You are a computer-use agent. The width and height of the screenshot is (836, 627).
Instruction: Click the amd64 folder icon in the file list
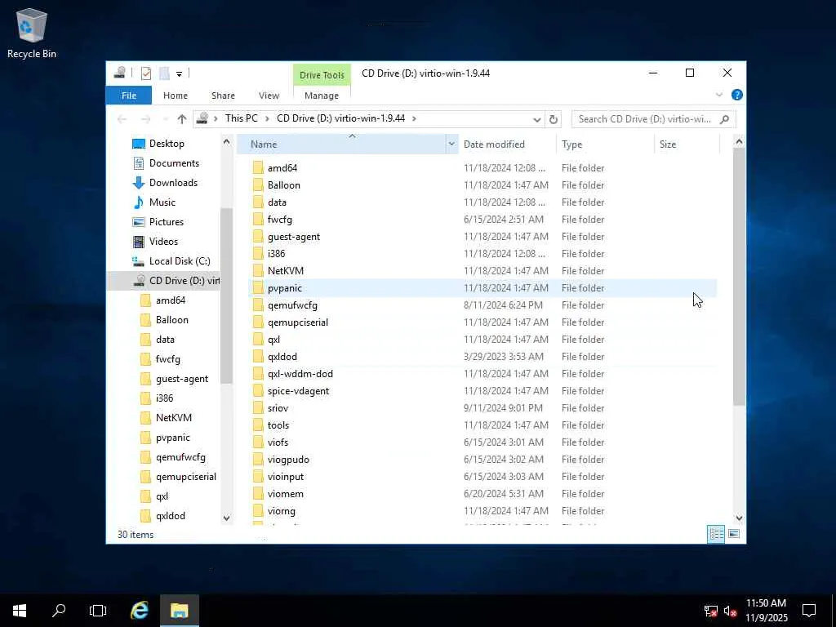coord(258,168)
